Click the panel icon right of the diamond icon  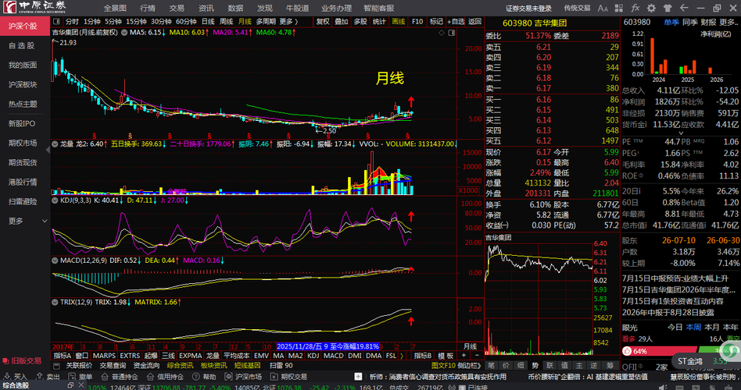coord(451,33)
